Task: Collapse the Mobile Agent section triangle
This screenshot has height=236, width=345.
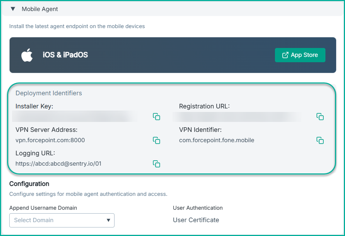Action: [13, 9]
